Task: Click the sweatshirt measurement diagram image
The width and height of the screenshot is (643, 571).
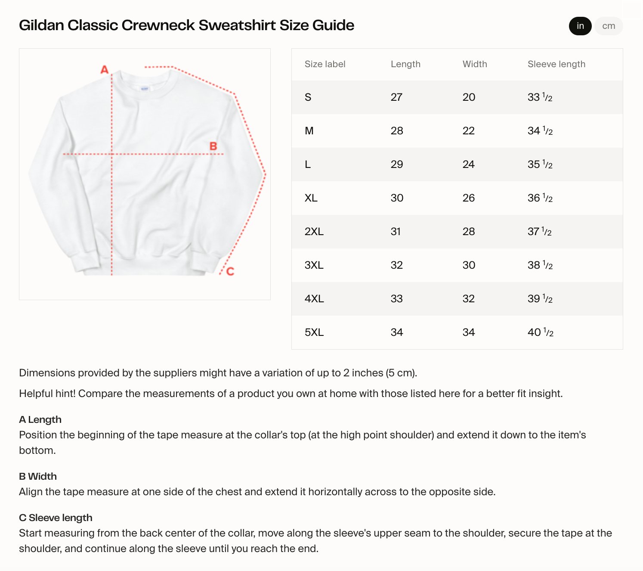Action: [145, 174]
